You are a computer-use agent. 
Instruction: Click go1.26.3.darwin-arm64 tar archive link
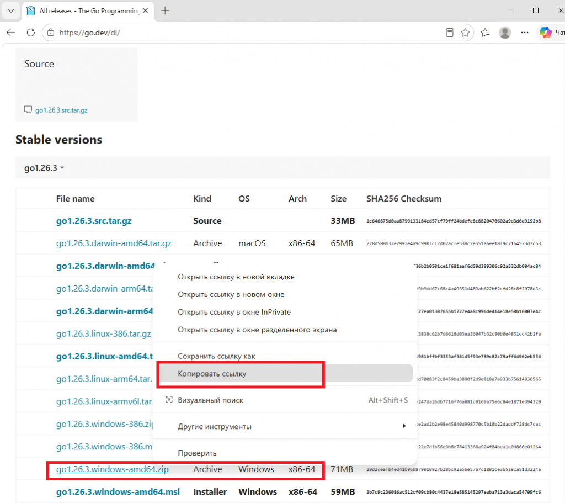coord(104,288)
